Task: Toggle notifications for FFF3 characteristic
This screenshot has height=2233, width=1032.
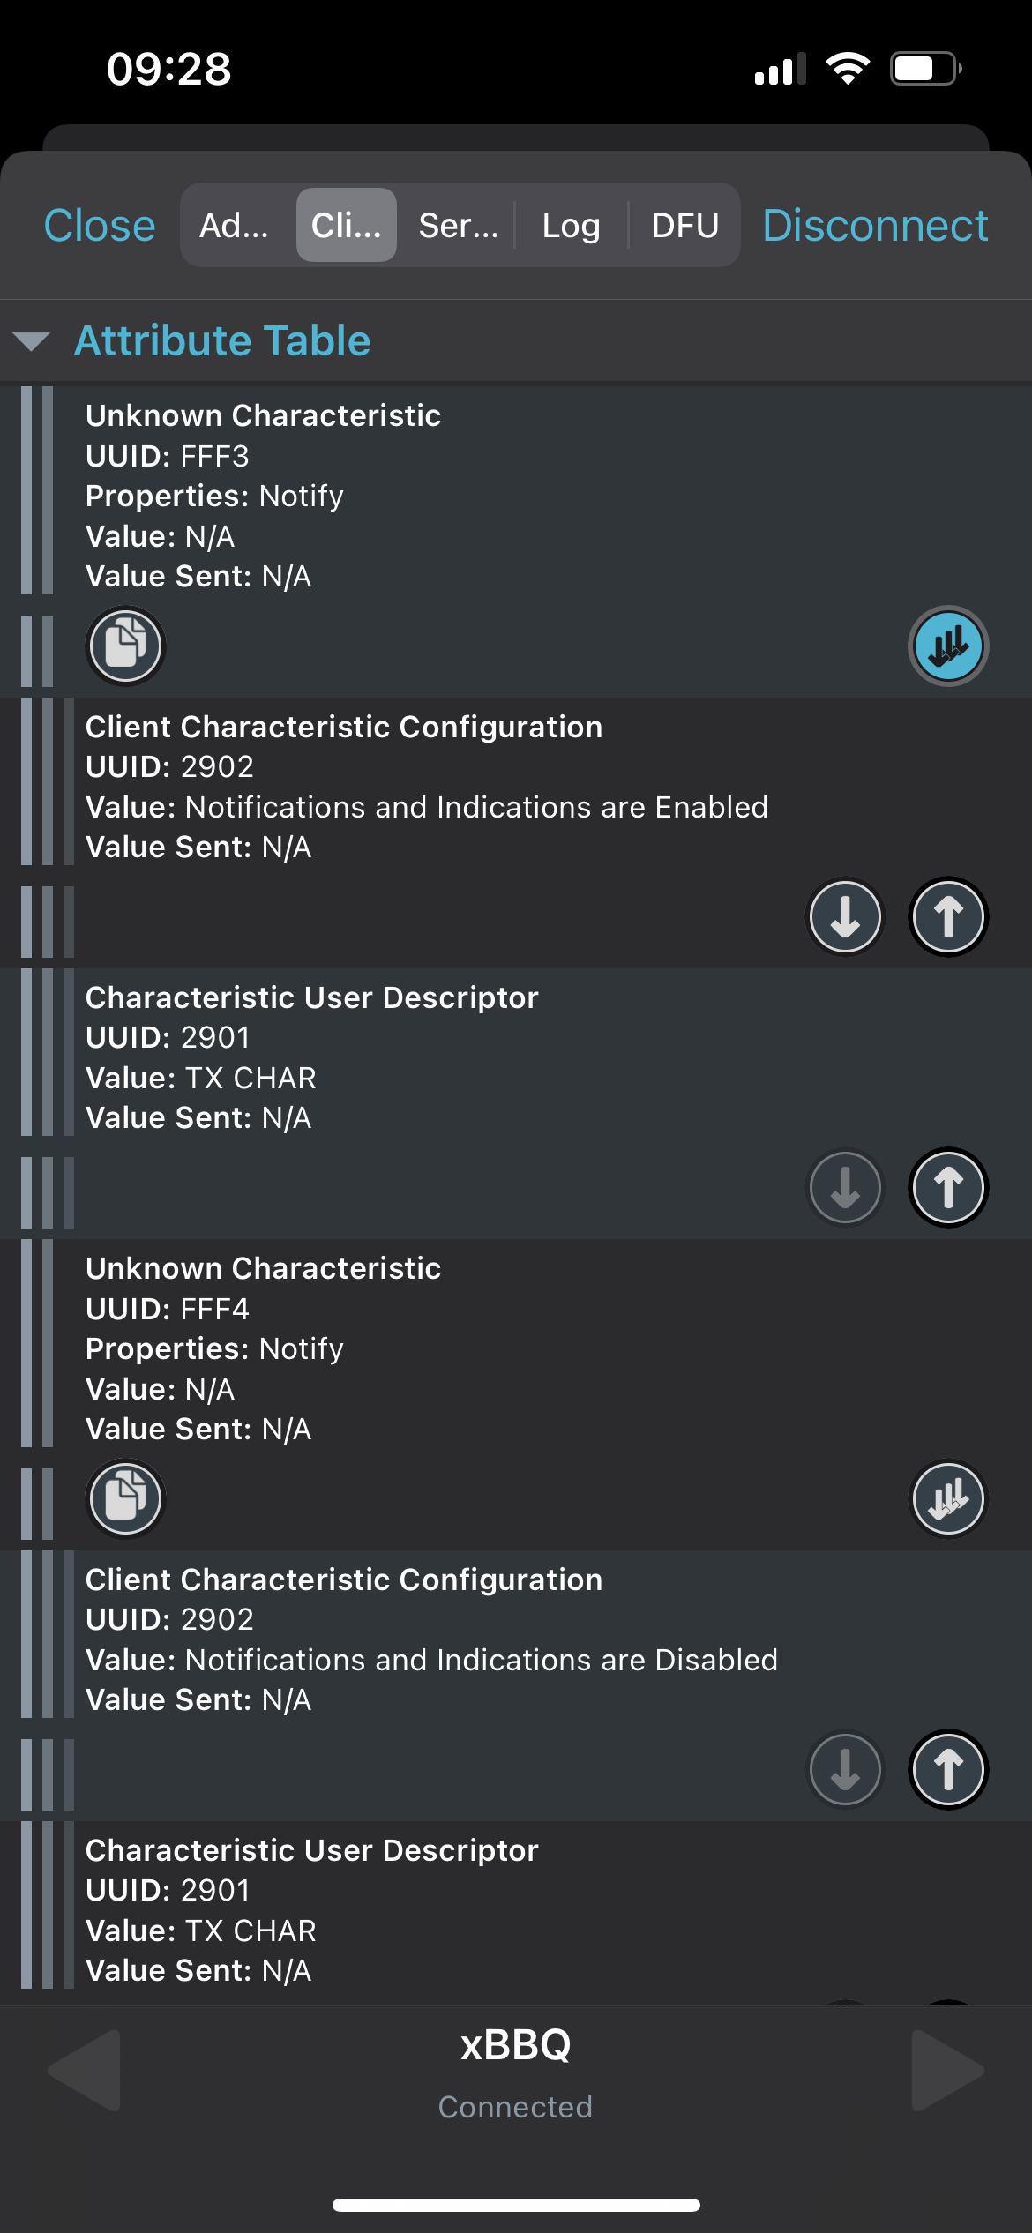Action: [x=948, y=646]
